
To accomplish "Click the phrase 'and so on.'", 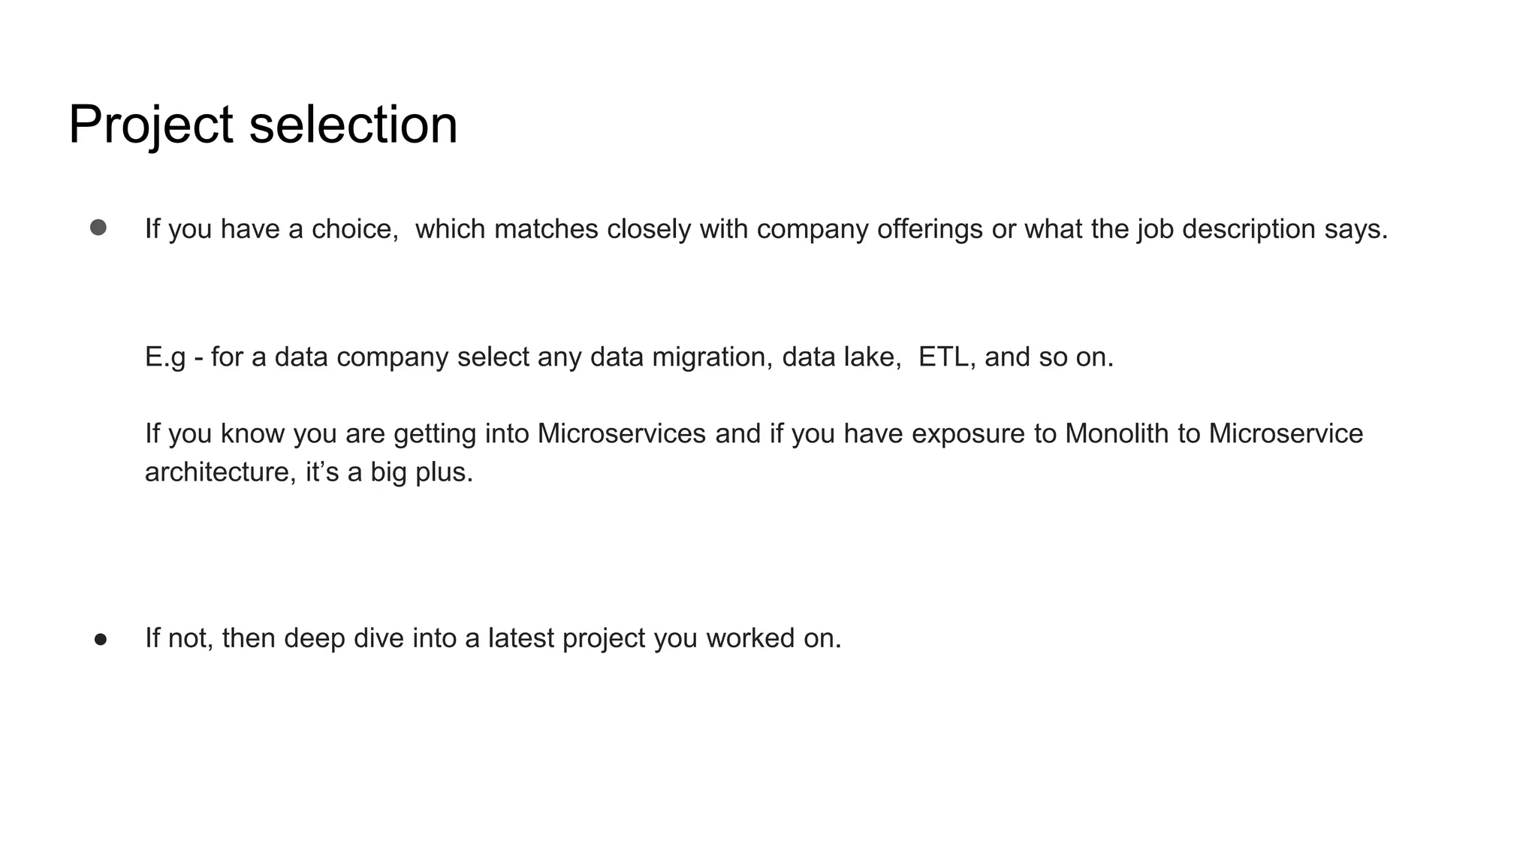I will coord(1049,357).
